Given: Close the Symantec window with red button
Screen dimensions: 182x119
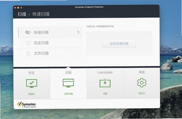Looking at the screenshot, I should (x=15, y=8).
